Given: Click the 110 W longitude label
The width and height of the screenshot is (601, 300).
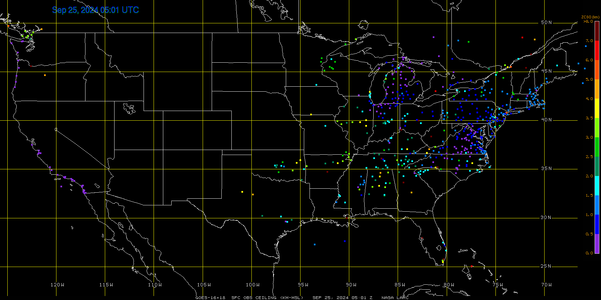Looking at the screenshot, I should pyautogui.click(x=155, y=285).
